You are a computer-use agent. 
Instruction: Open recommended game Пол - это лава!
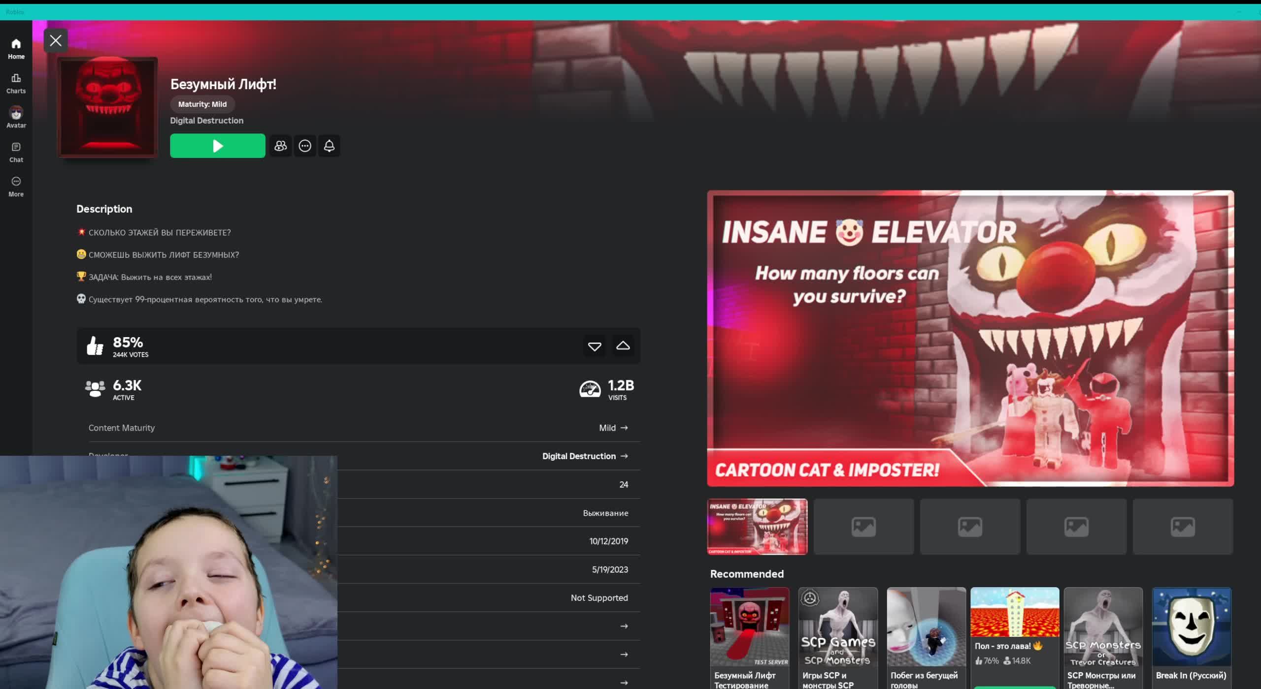tap(1015, 638)
